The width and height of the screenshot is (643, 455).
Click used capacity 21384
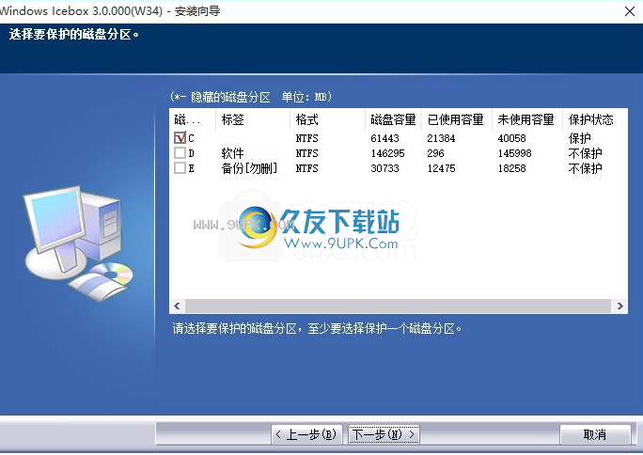[441, 138]
